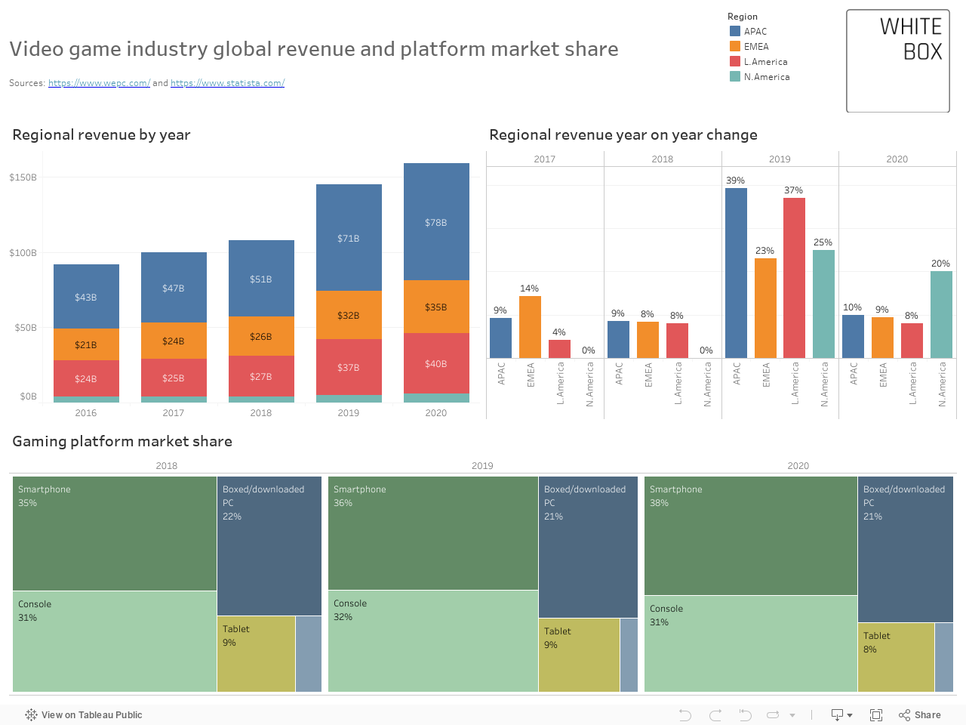
Task: Click the 2019 N.America 25% change bar
Action: click(x=823, y=304)
